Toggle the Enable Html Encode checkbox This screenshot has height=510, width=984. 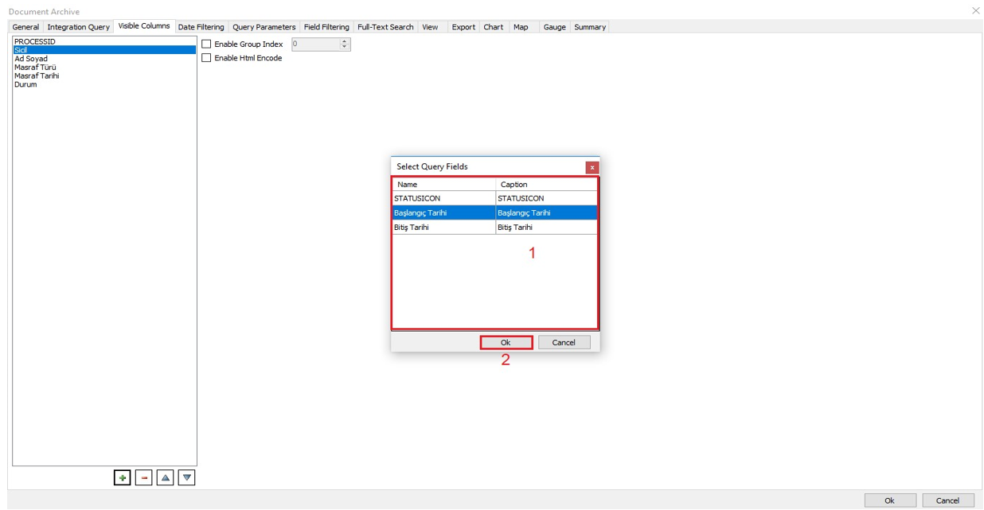click(x=207, y=58)
